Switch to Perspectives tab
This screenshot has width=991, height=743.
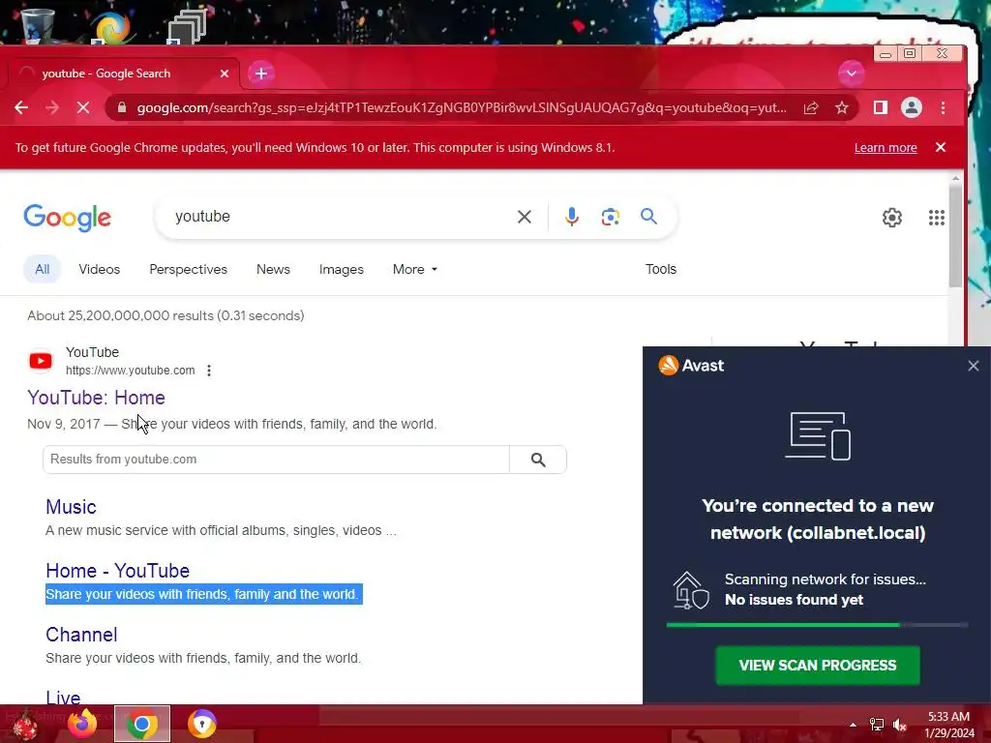point(189,269)
